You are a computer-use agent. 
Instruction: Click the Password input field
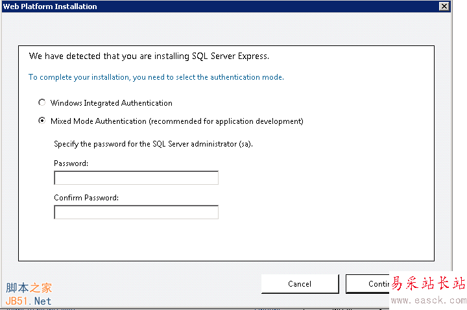tap(136, 178)
